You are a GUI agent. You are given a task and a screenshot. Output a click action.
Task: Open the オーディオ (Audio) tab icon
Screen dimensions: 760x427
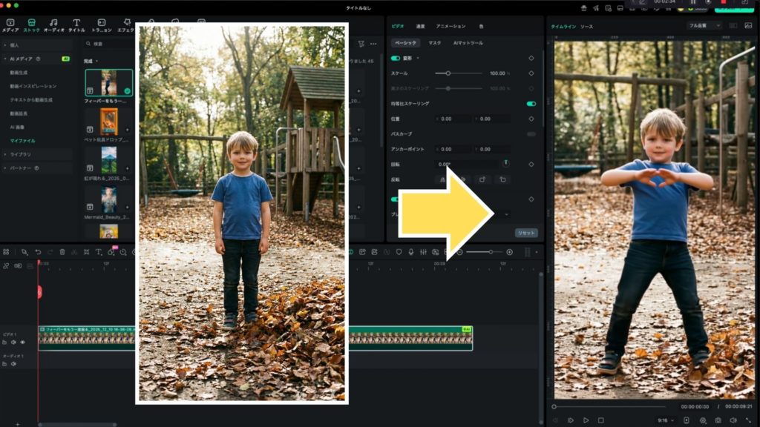(x=53, y=24)
